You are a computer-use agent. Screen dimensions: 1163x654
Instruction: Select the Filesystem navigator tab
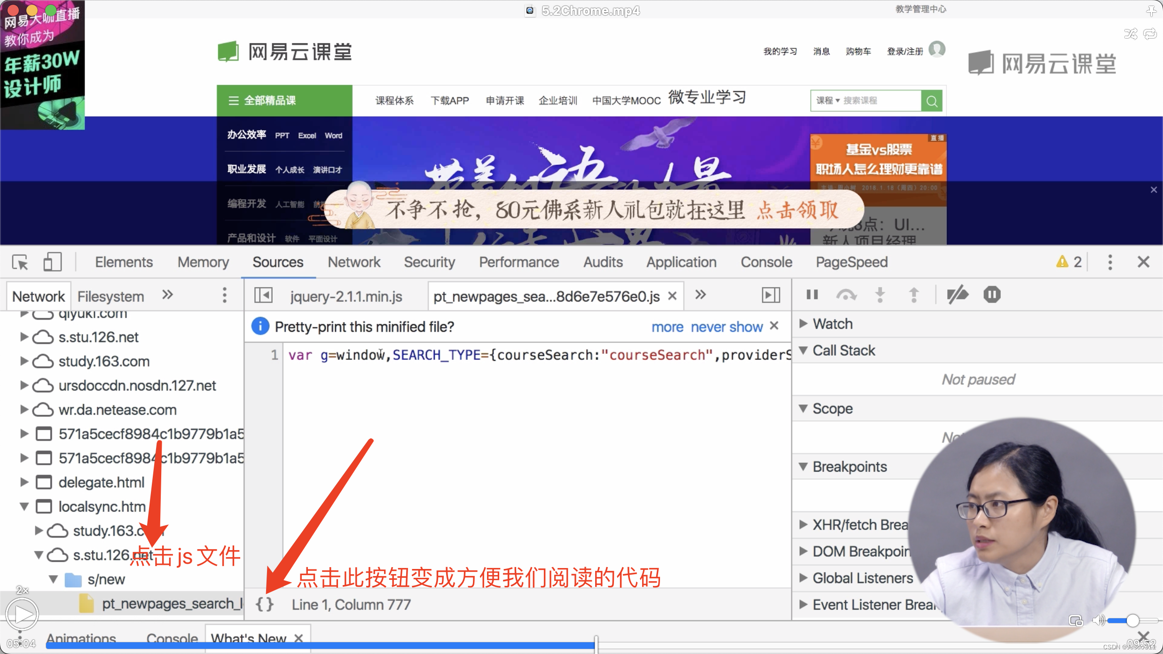[x=110, y=296]
